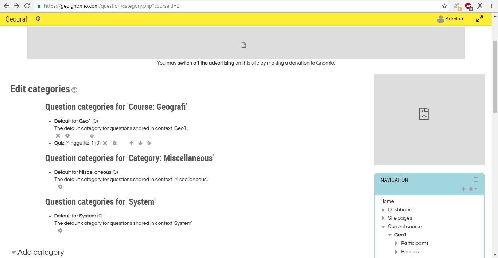The height and width of the screenshot is (258, 498).
Task: Open the Geografi site home link
Action: tap(17, 19)
